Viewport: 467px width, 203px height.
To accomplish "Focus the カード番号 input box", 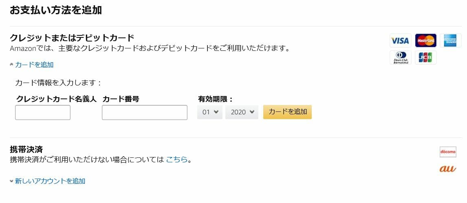I will pos(144,112).
